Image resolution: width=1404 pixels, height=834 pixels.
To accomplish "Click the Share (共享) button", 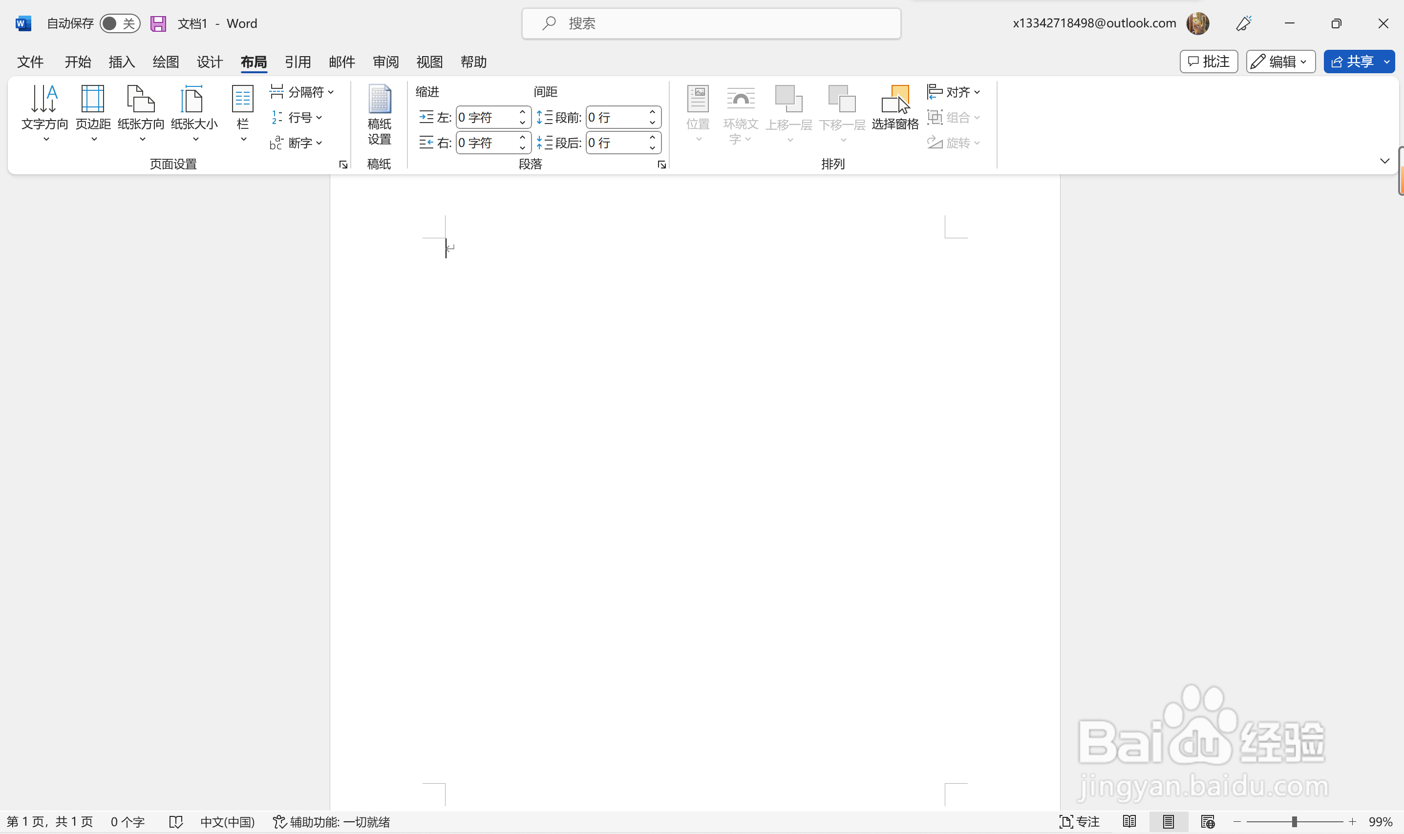I will tap(1352, 61).
